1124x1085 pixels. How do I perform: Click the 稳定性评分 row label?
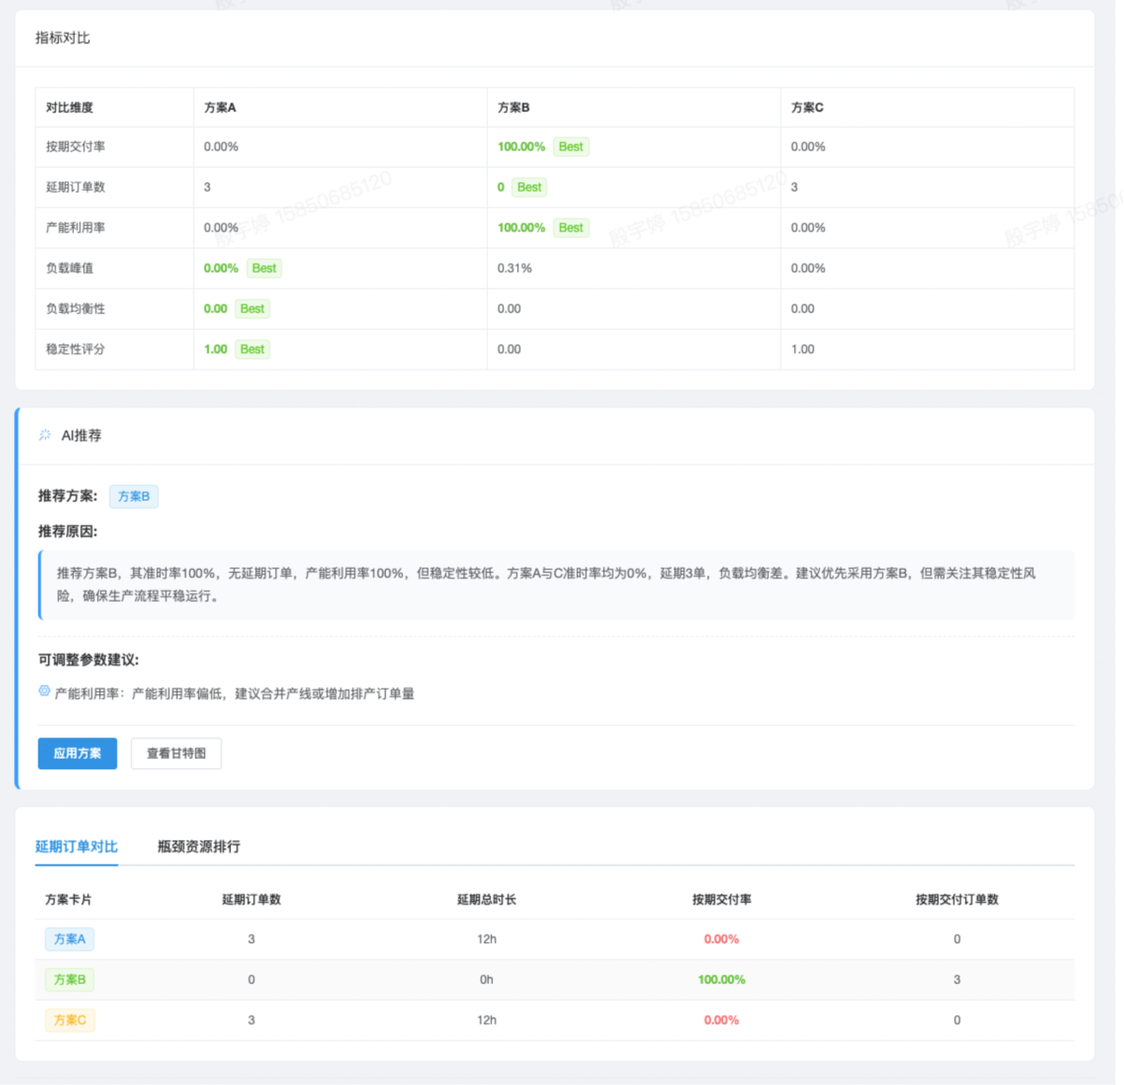coord(76,349)
